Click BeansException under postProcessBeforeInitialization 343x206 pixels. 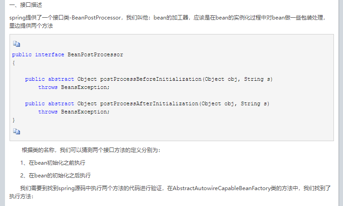[85, 87]
